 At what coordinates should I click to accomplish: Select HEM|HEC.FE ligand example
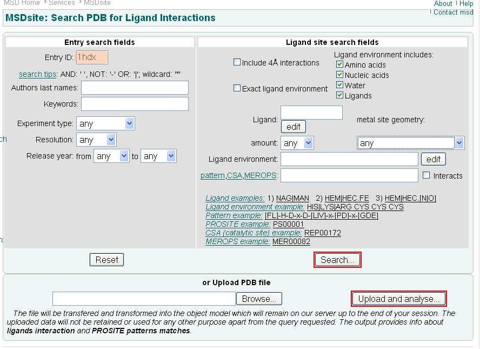pyautogui.click(x=347, y=198)
